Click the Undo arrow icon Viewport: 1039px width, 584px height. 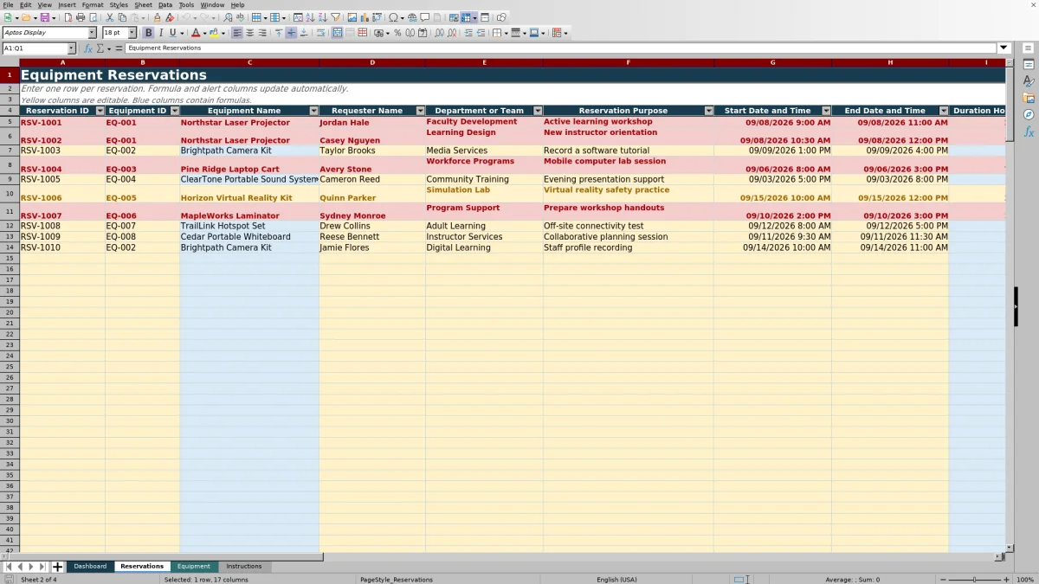[186, 17]
